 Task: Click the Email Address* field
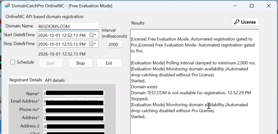point(74,101)
